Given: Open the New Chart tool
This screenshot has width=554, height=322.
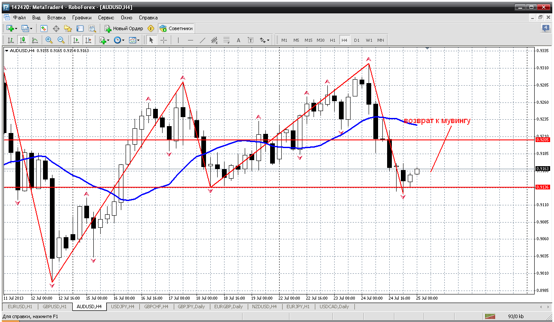Looking at the screenshot, I should coord(9,28).
